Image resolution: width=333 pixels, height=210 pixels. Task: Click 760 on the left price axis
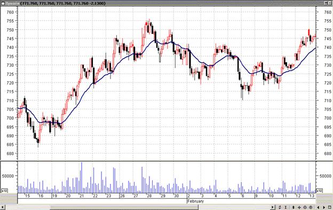pyautogui.click(x=10, y=12)
